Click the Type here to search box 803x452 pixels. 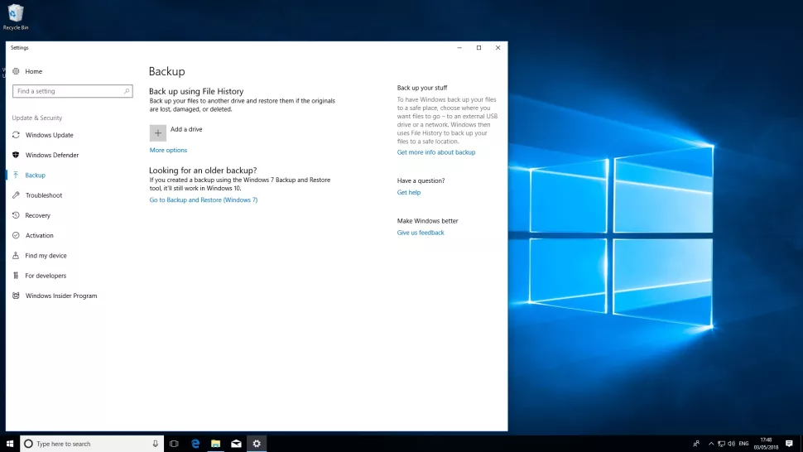92,444
